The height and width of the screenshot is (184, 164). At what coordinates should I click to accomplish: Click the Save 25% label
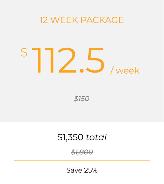(82, 170)
